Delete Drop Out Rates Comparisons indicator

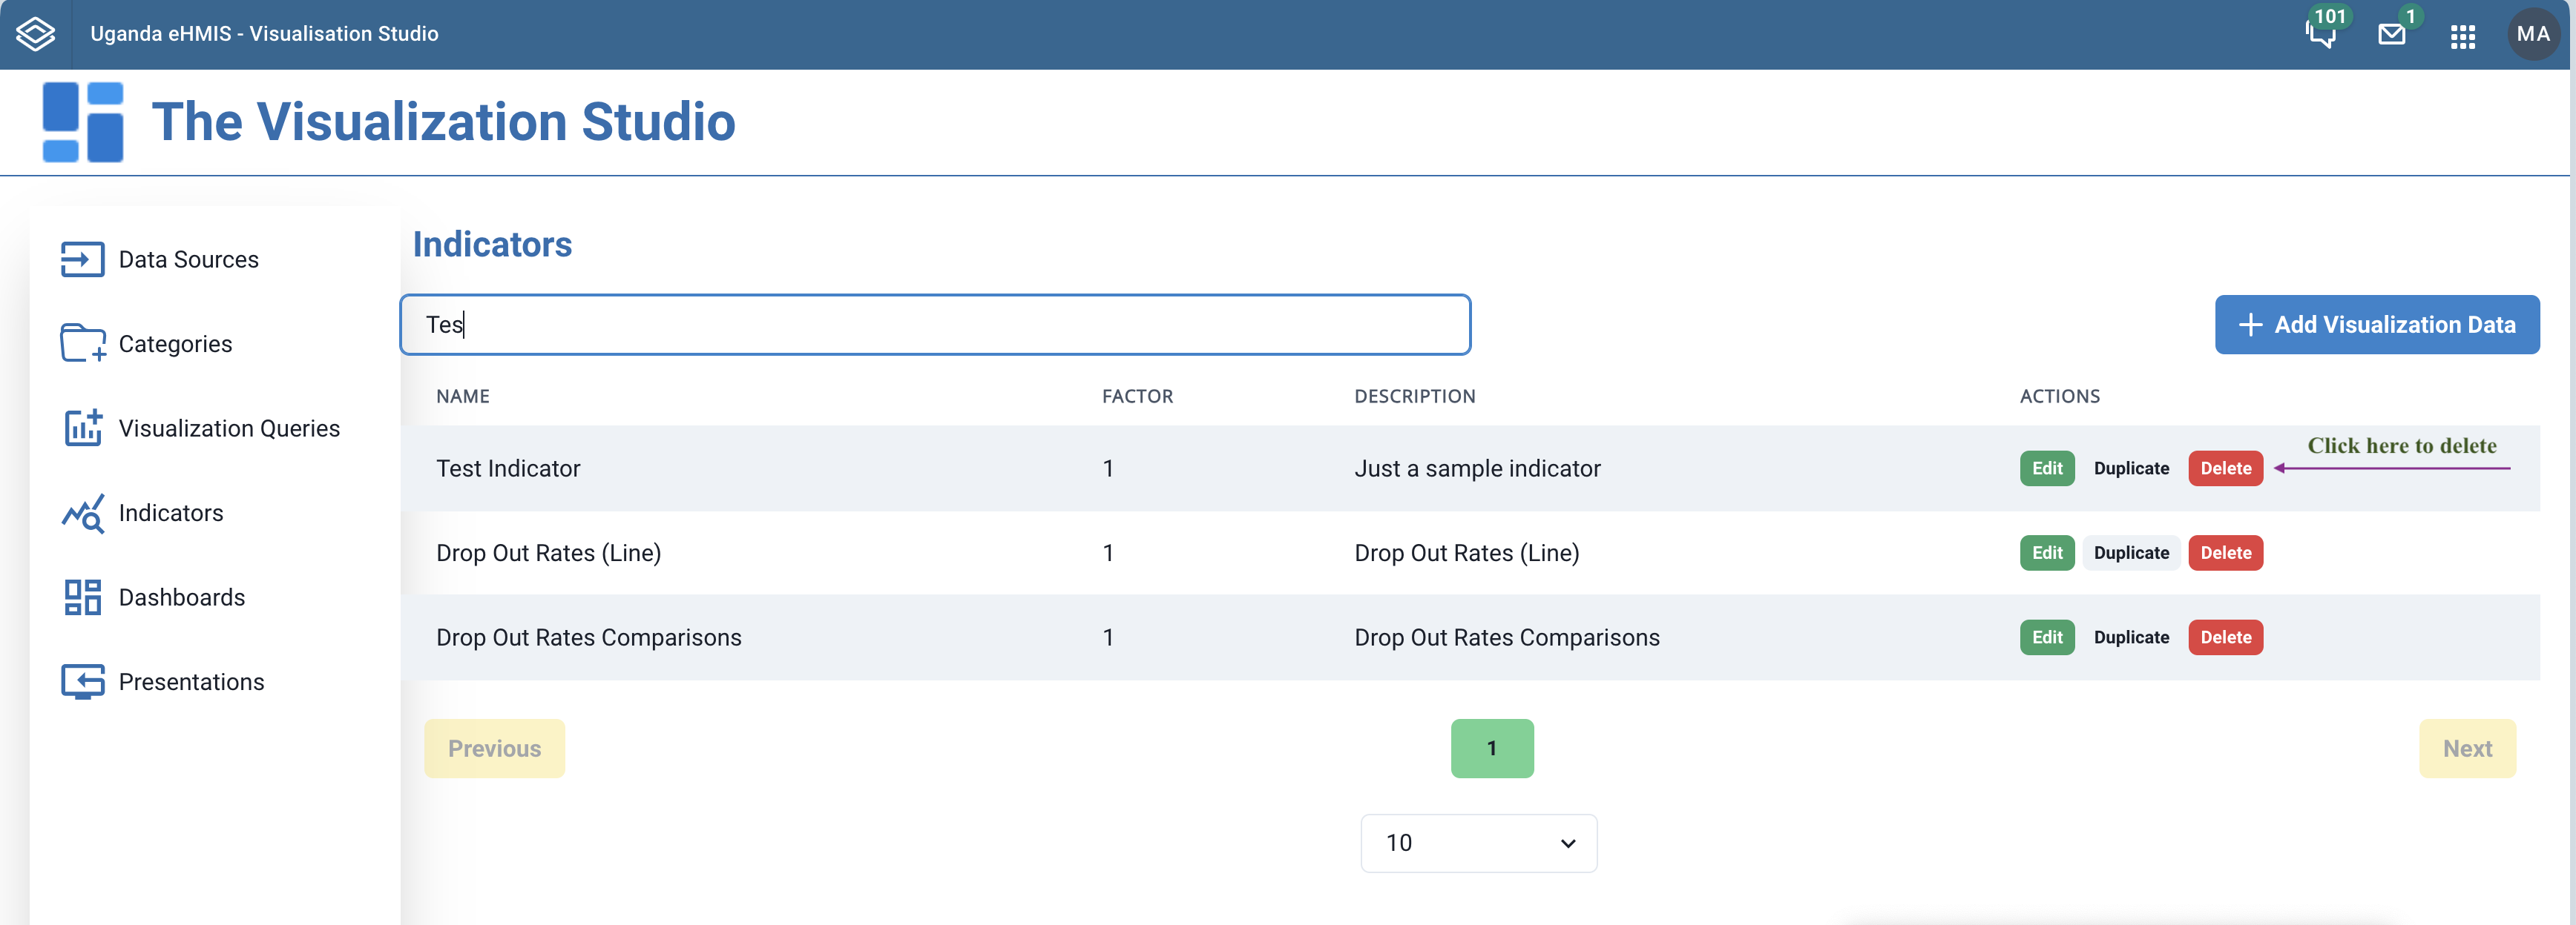[x=2225, y=637]
